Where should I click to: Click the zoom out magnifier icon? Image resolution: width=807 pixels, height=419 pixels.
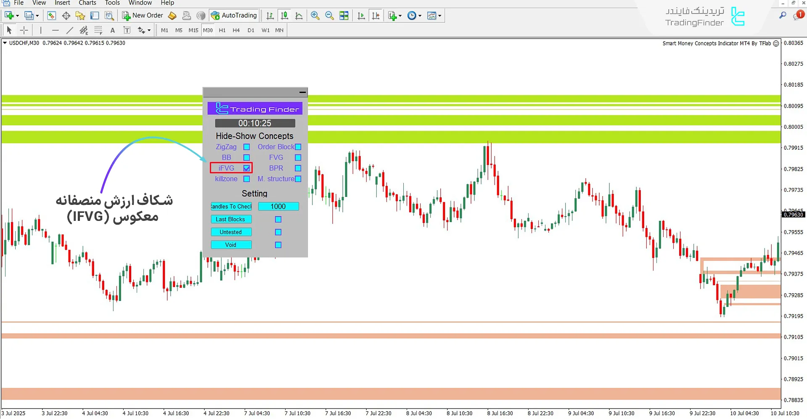[329, 16]
